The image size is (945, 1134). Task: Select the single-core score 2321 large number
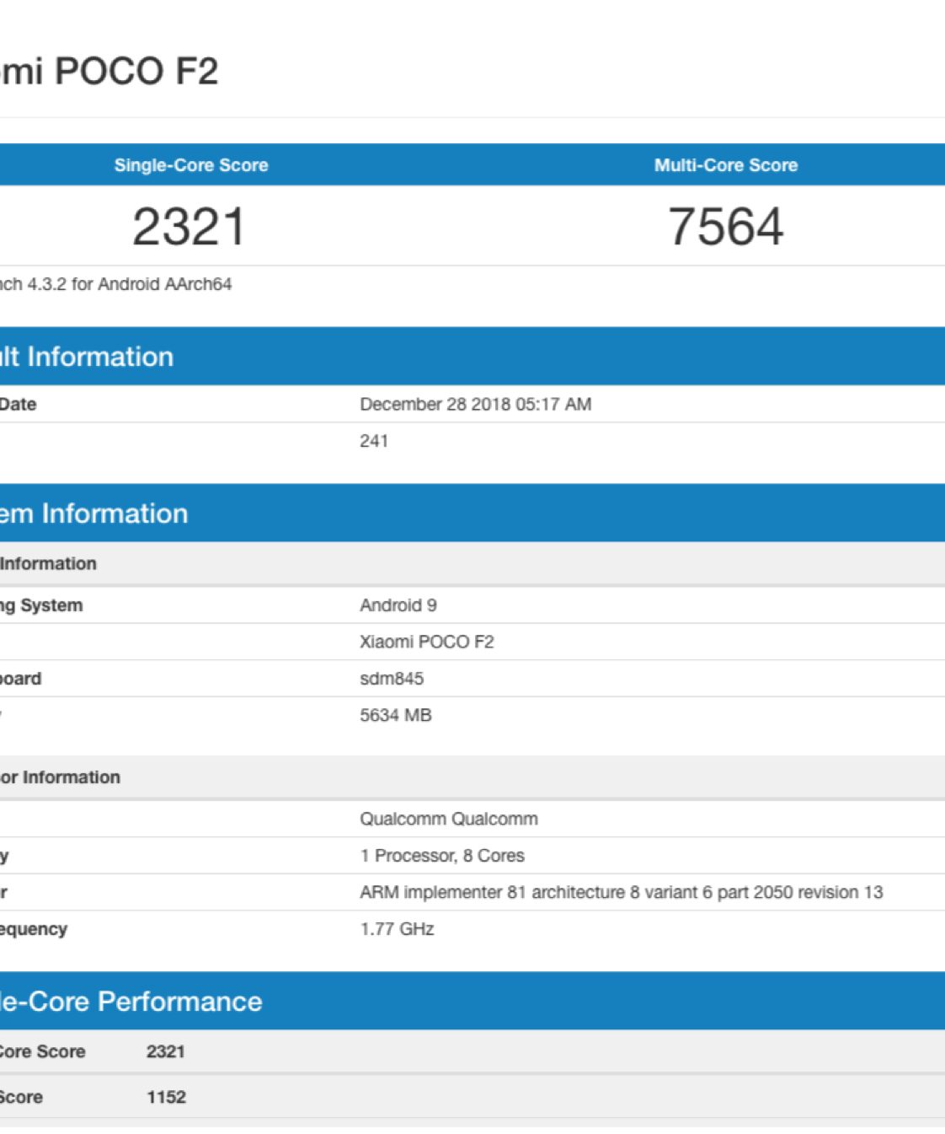click(x=189, y=227)
